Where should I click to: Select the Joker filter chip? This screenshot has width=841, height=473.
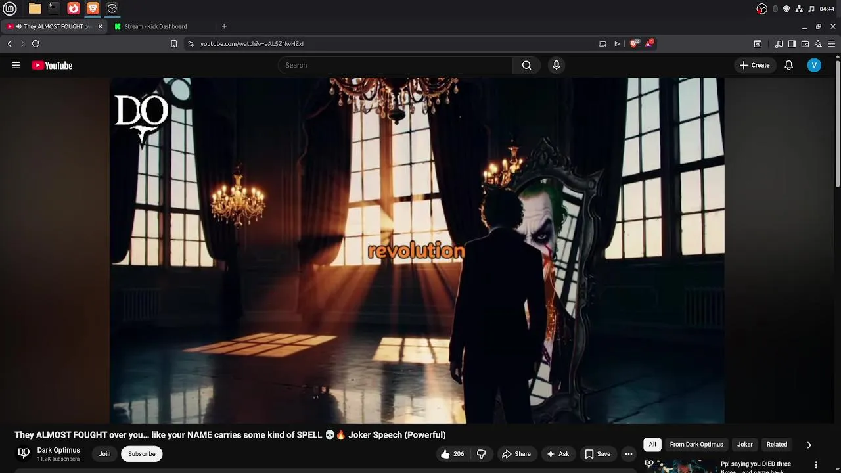(x=744, y=445)
